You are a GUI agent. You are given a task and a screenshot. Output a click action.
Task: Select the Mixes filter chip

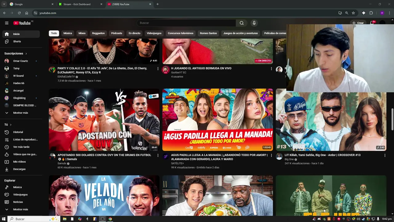pyautogui.click(x=82, y=33)
